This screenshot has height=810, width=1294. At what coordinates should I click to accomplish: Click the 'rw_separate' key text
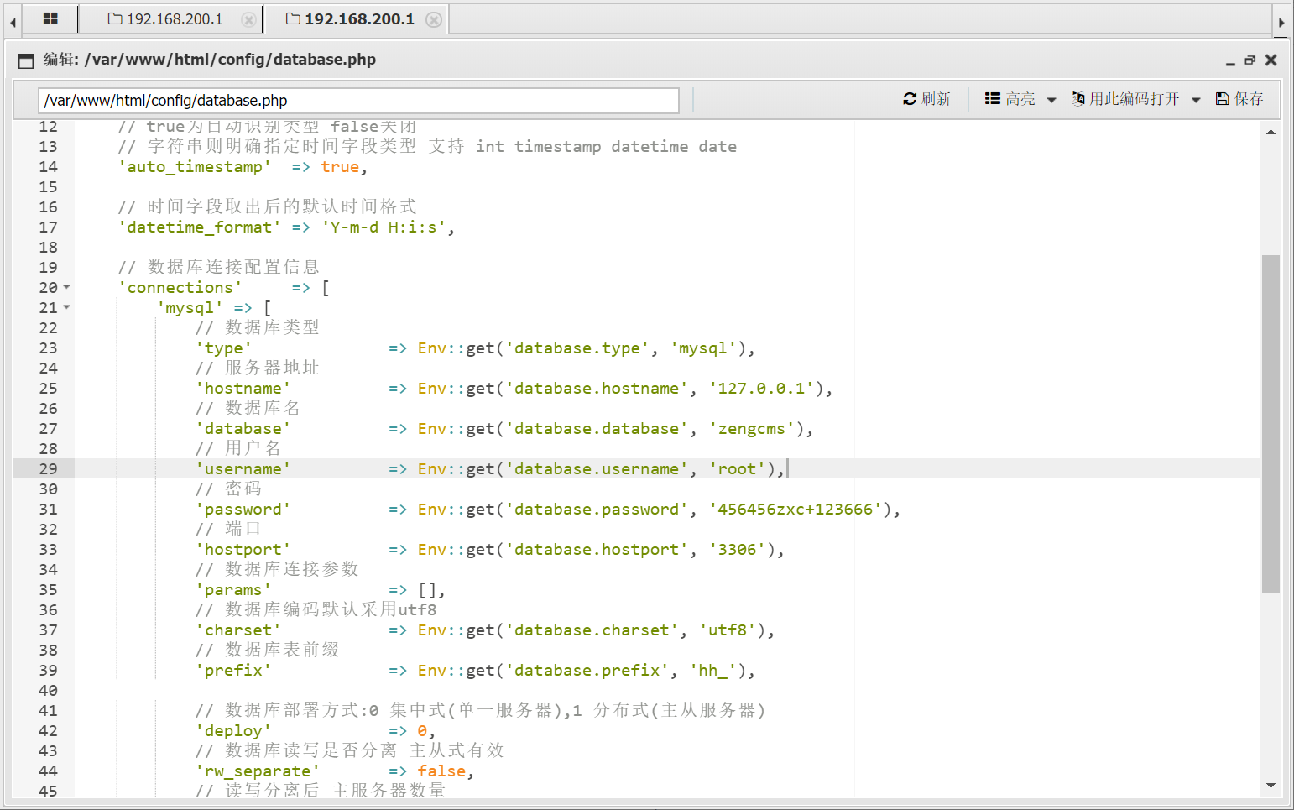click(257, 771)
